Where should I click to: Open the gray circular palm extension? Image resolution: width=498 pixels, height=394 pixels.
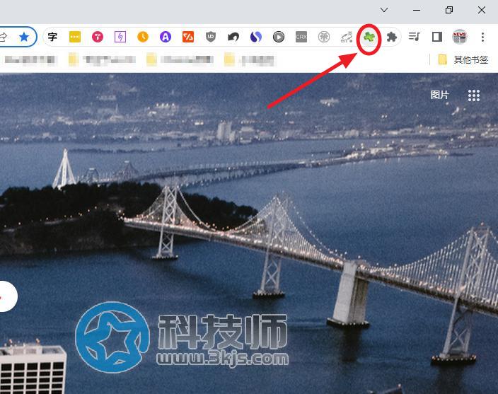click(x=324, y=37)
